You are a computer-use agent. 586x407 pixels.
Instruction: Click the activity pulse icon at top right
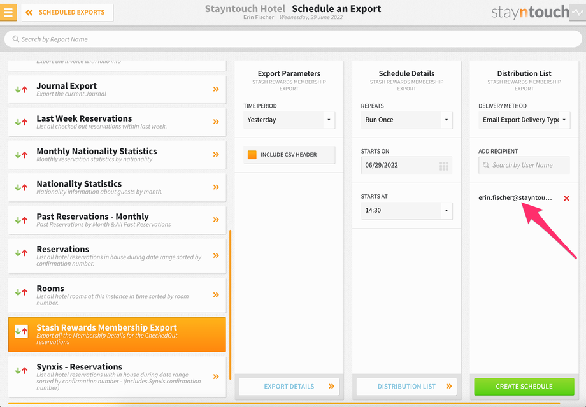[x=578, y=12]
